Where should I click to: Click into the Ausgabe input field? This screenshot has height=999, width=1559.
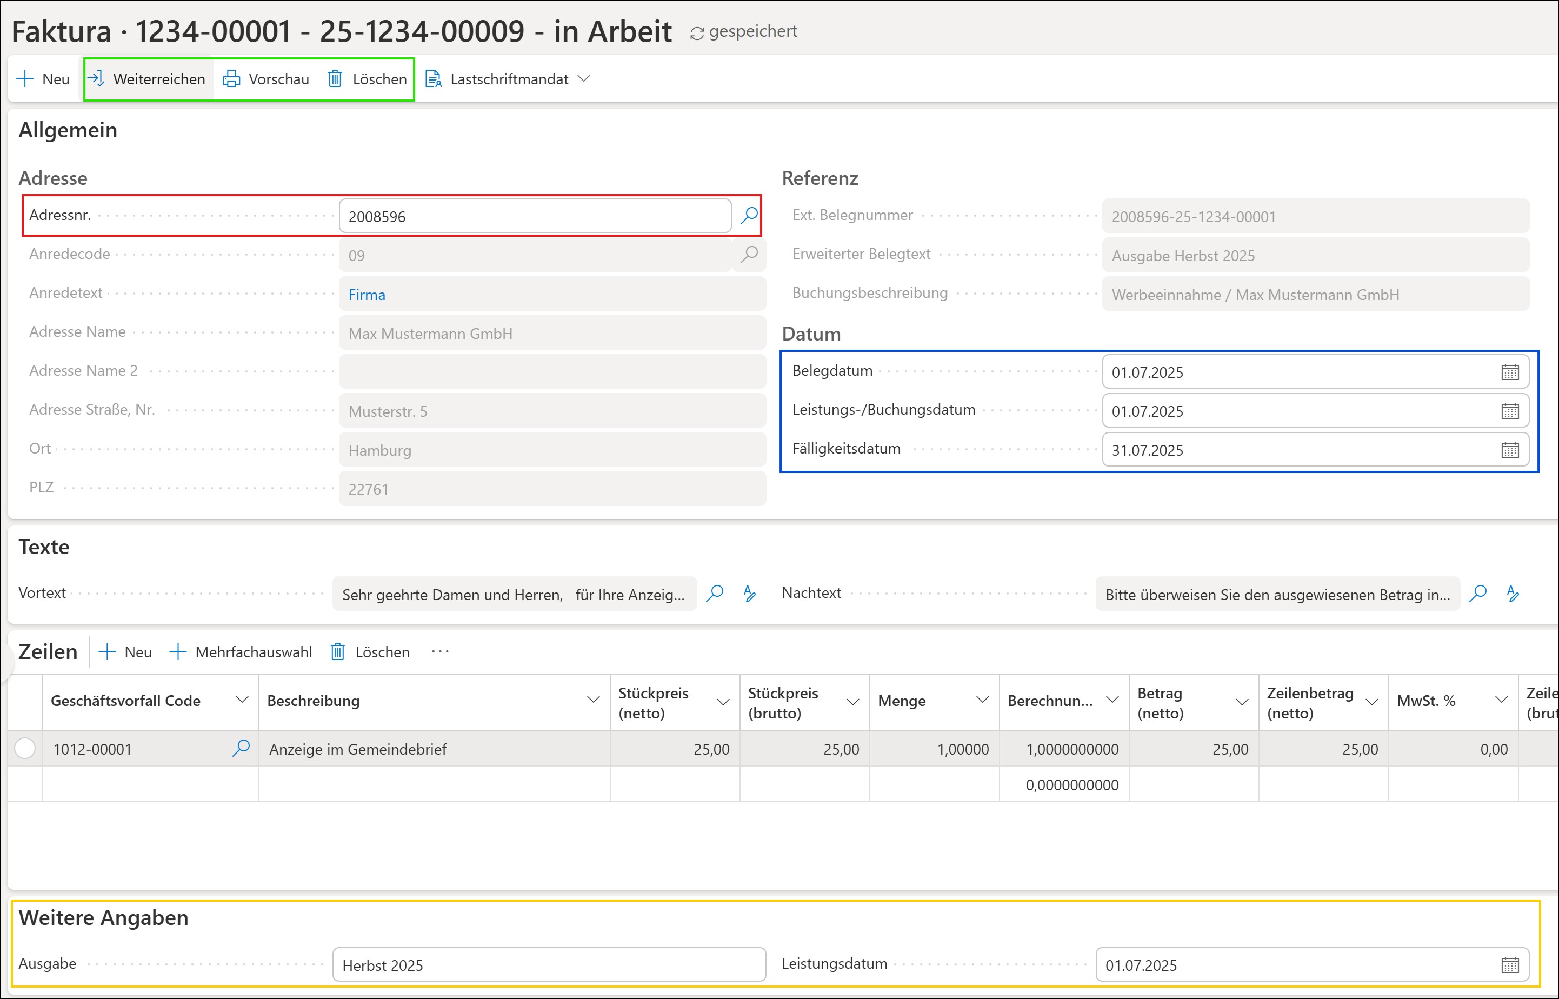pyautogui.click(x=549, y=964)
